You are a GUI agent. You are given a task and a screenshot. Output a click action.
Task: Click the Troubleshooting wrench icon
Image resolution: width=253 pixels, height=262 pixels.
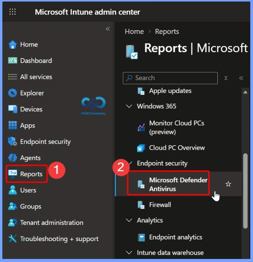tap(13, 239)
